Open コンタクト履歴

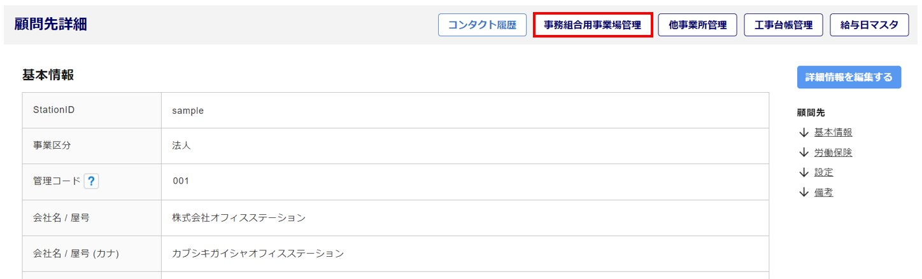(x=482, y=25)
